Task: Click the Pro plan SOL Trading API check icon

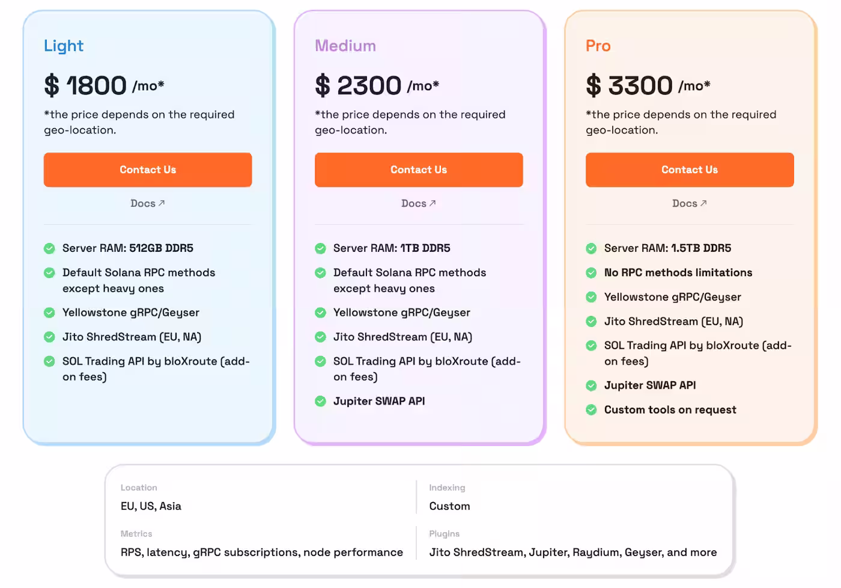Action: pyautogui.click(x=591, y=346)
